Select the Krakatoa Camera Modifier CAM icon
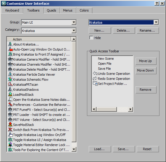Image resolution: width=166 pixels, height=162 pixels. (10, 59)
